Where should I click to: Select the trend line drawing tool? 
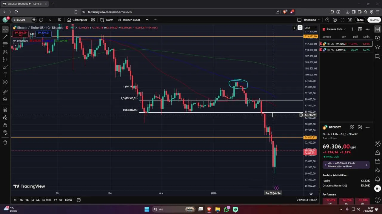click(5, 37)
